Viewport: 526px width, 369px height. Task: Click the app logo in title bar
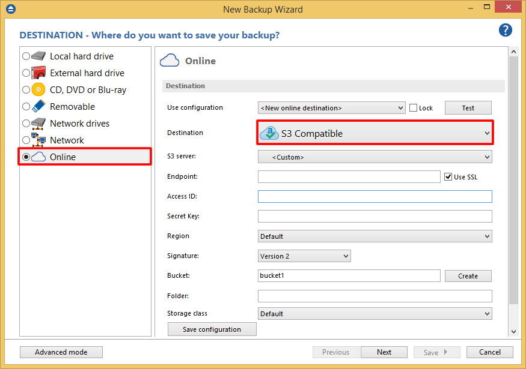(11, 9)
